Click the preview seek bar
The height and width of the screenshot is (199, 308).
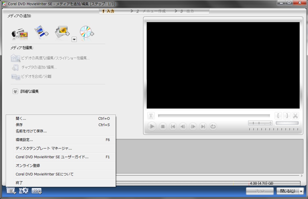[214, 116]
